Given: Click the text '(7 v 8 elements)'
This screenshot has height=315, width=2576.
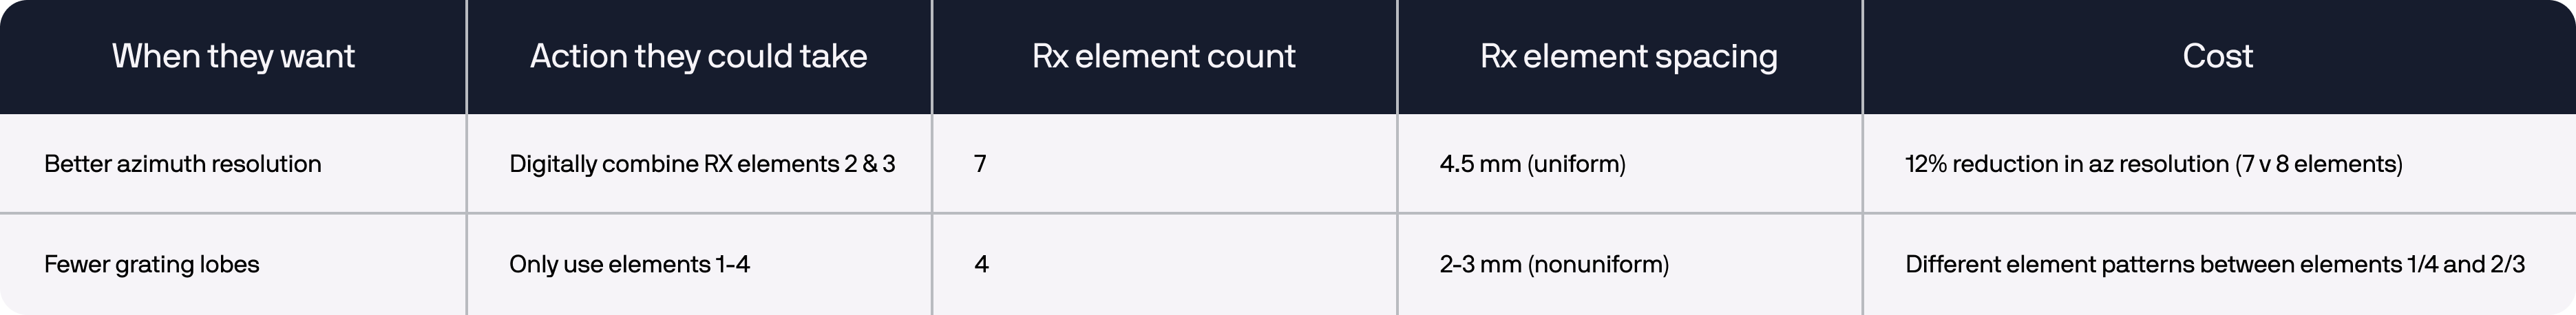Looking at the screenshot, I should 2318,164.
